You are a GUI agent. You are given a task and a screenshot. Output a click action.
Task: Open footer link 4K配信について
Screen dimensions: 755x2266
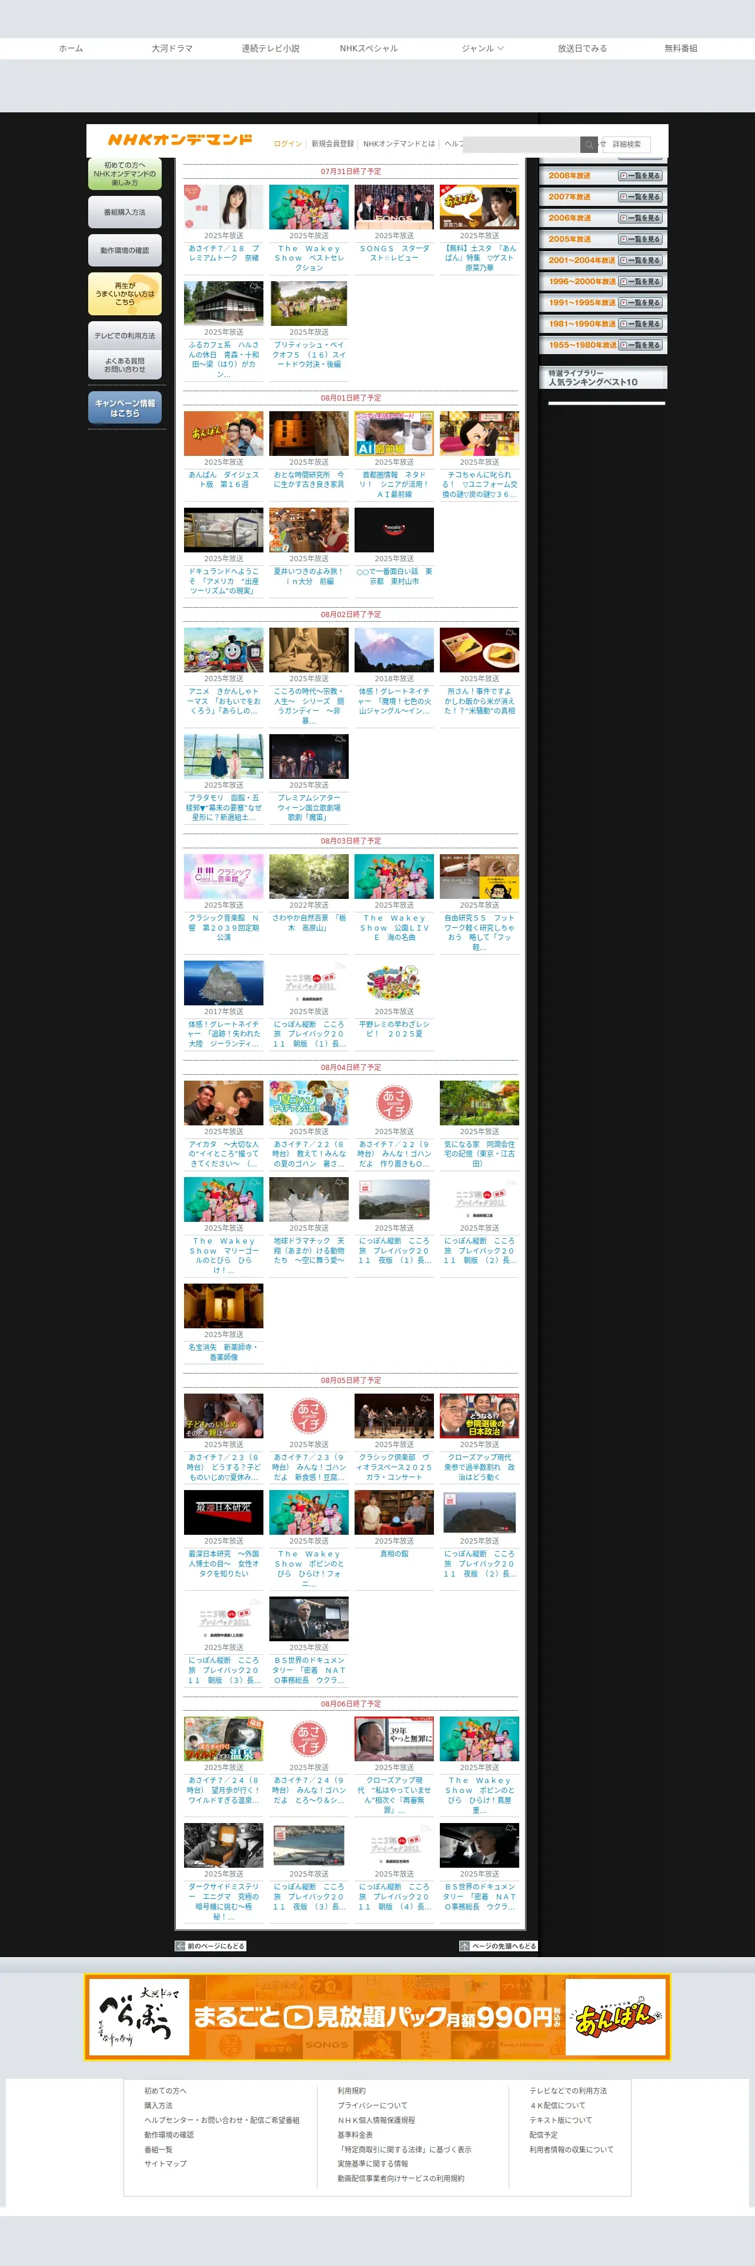click(x=557, y=2105)
